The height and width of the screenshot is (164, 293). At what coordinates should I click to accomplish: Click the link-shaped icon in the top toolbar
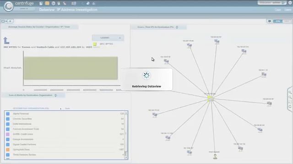coord(65,3)
